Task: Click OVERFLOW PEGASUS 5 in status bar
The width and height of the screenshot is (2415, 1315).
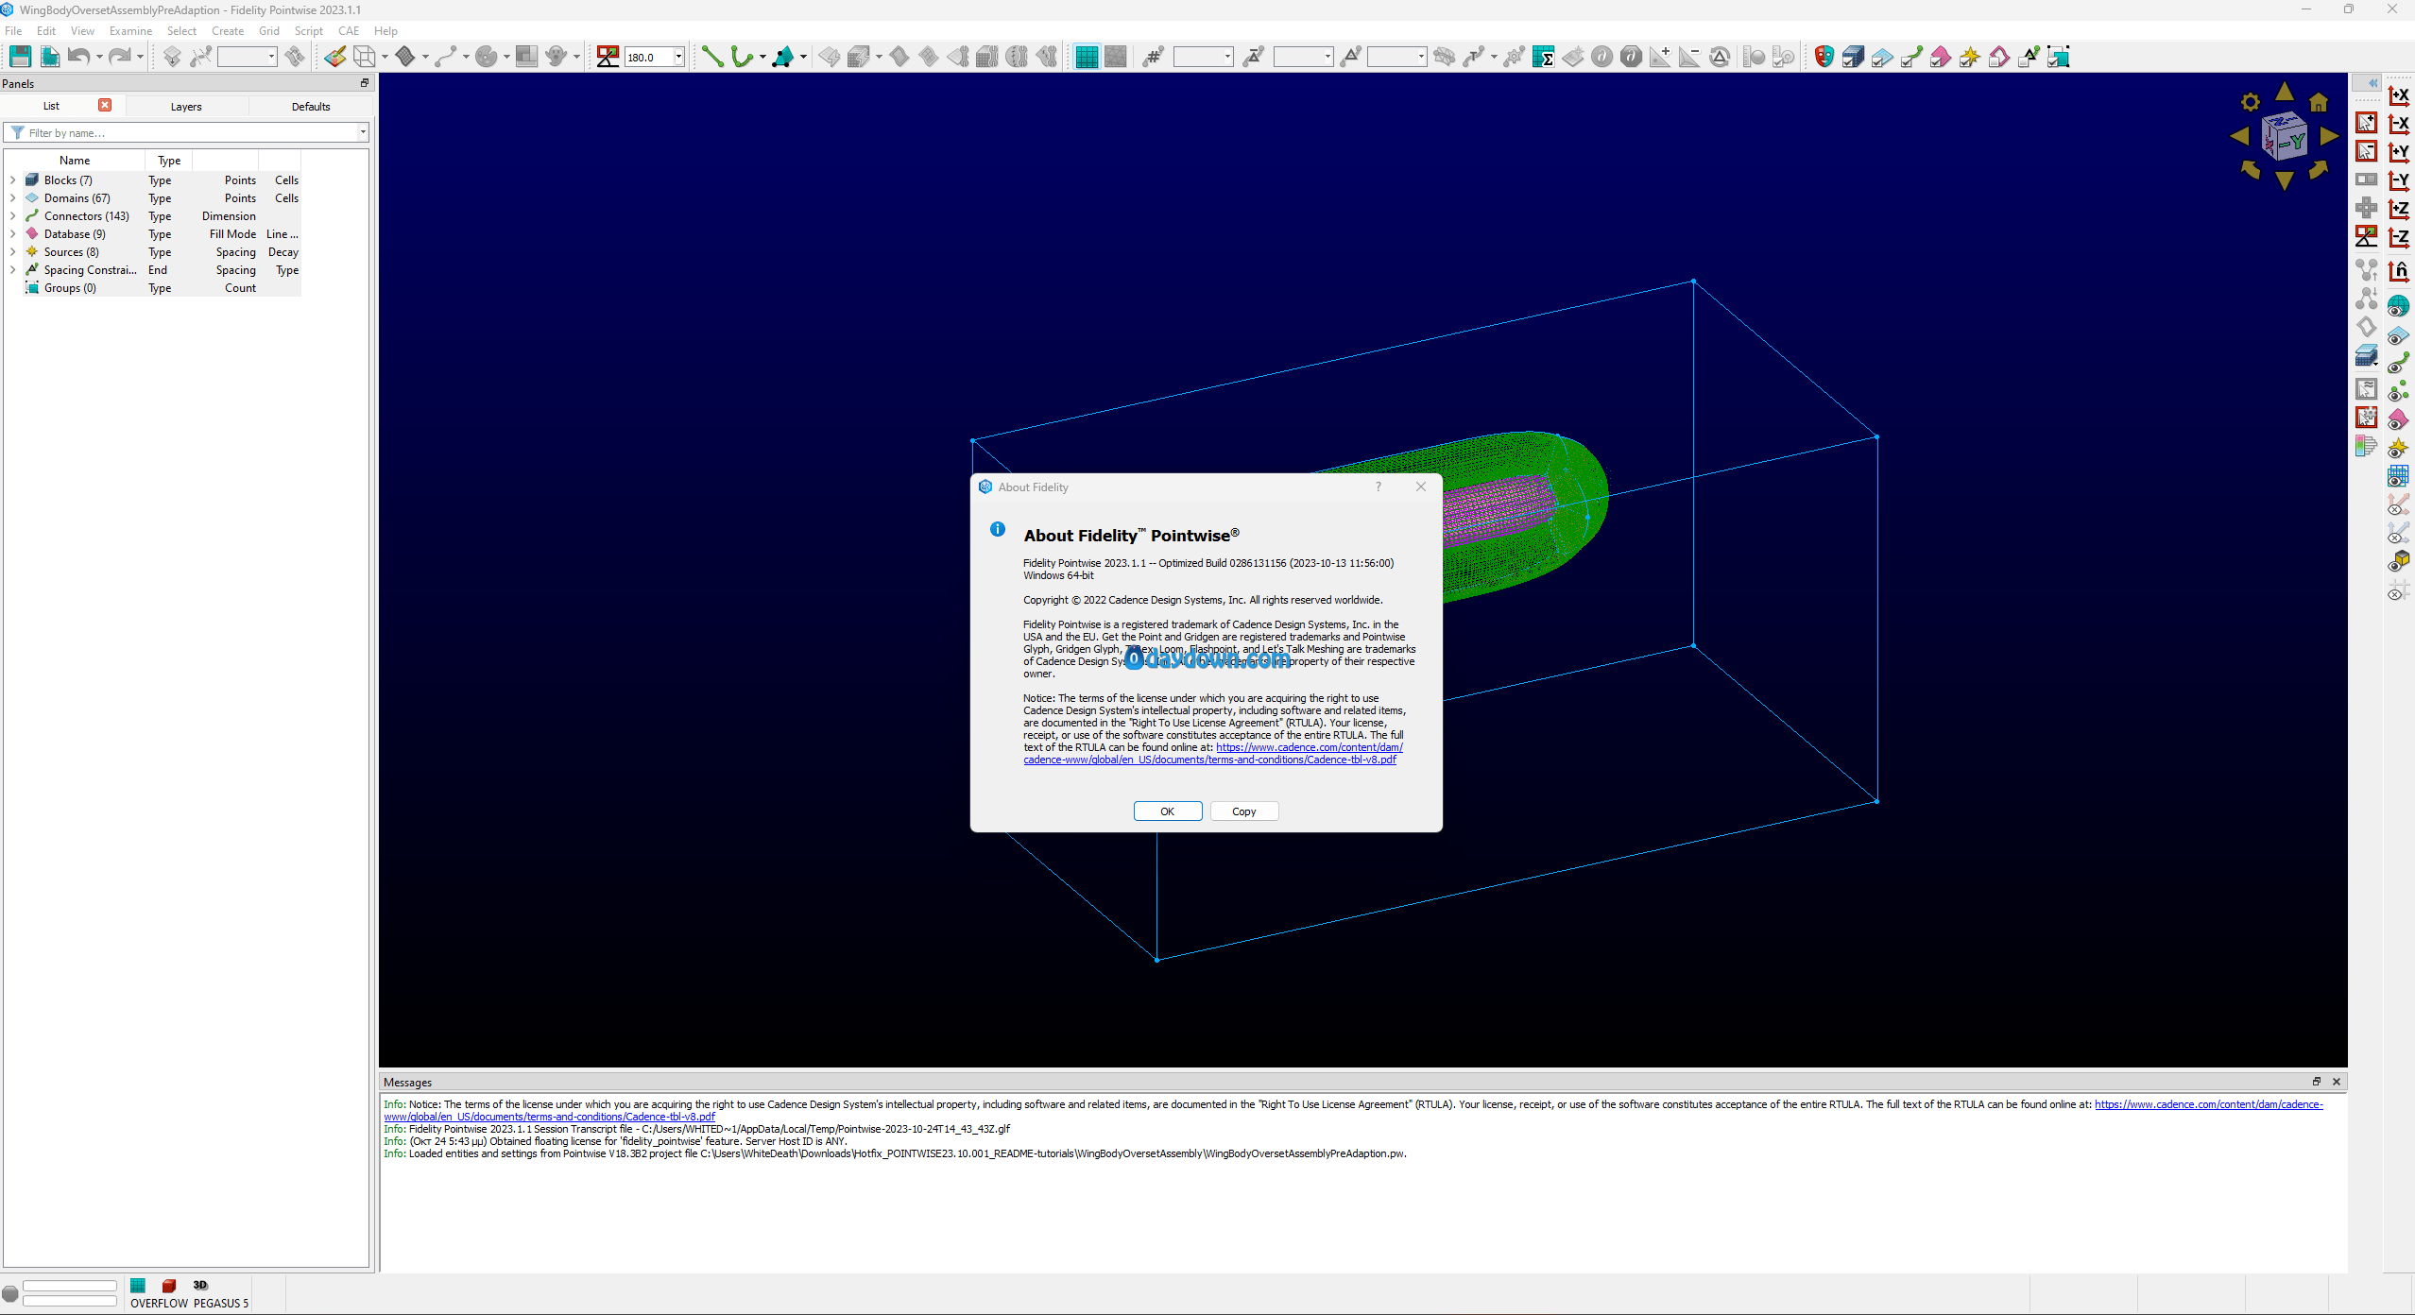Action: (189, 1303)
